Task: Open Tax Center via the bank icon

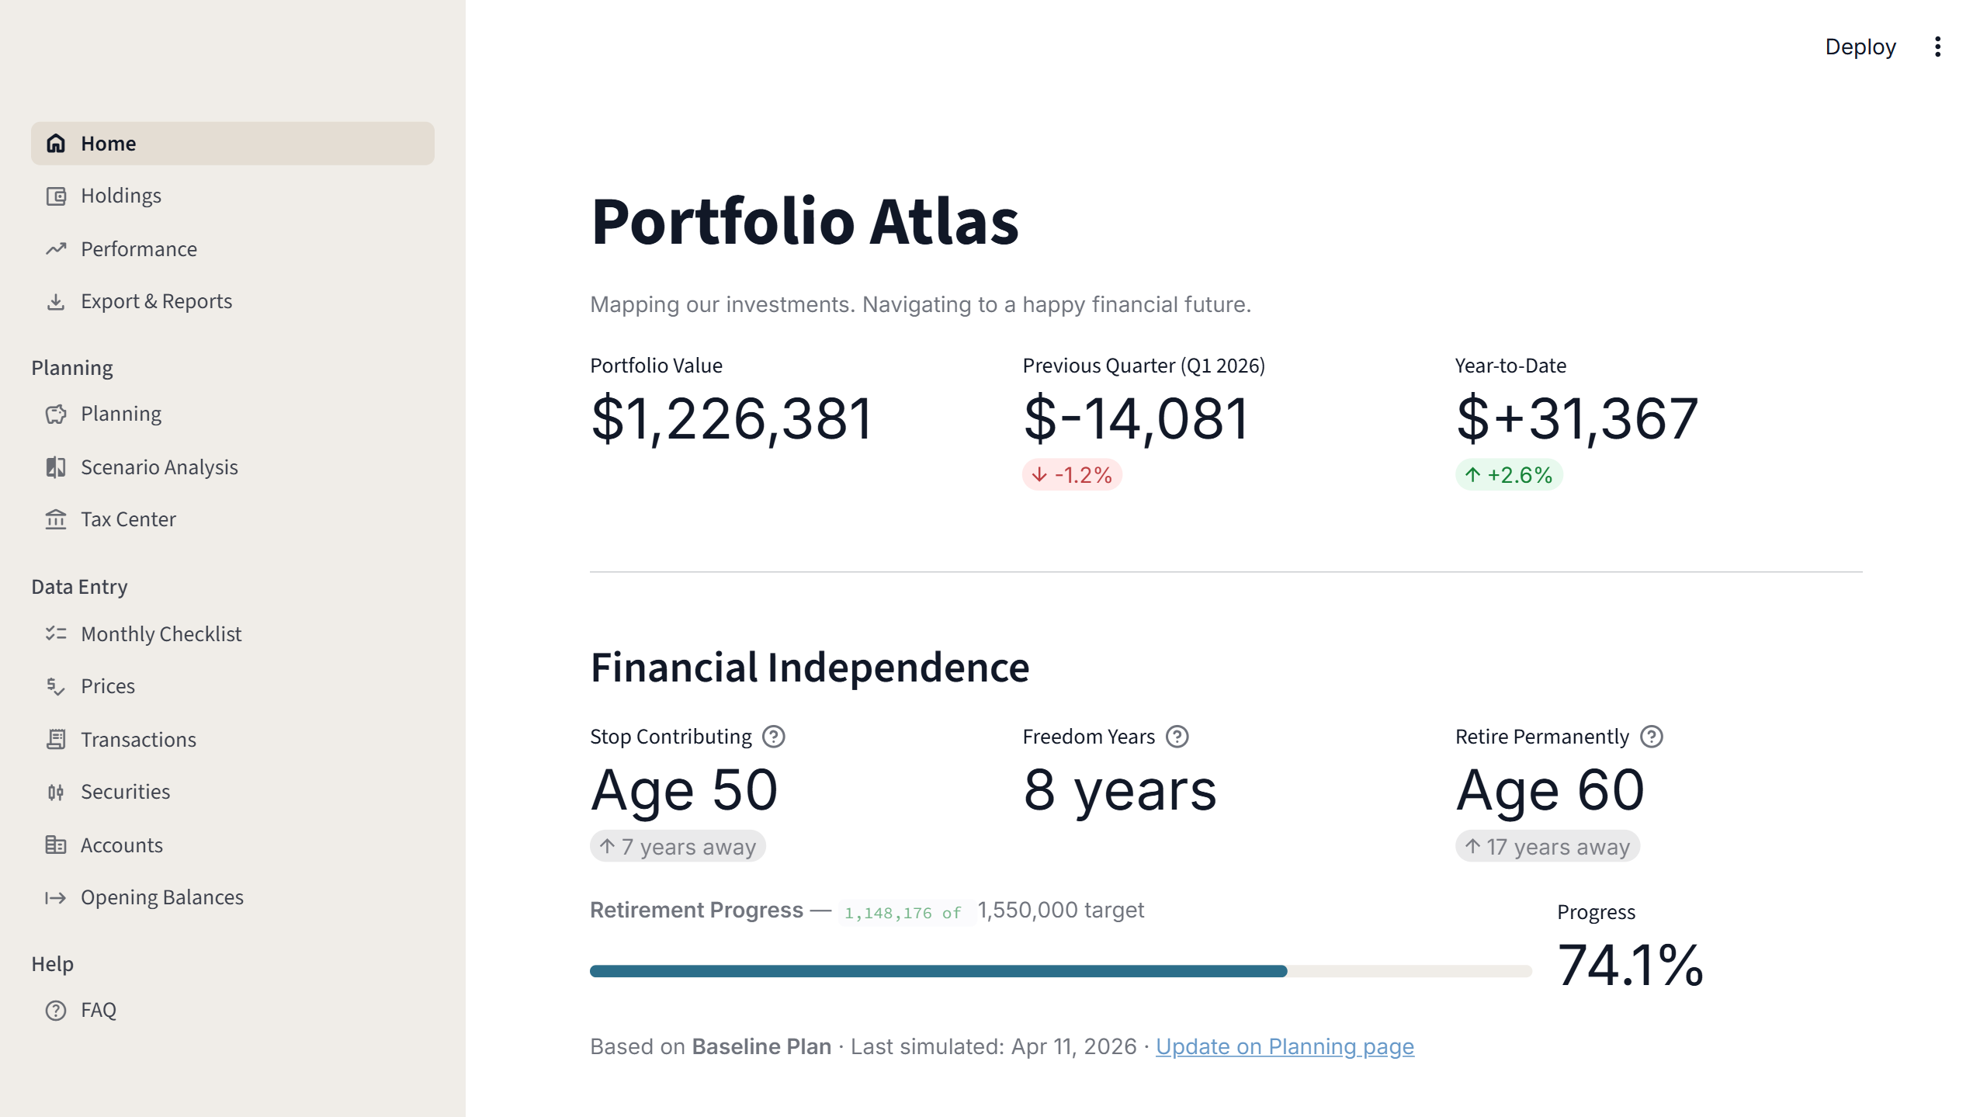Action: (x=55, y=519)
